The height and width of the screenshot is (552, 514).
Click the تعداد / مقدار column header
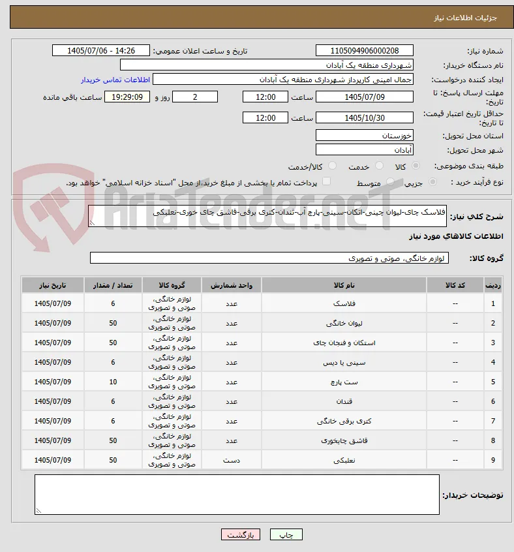click(x=113, y=285)
